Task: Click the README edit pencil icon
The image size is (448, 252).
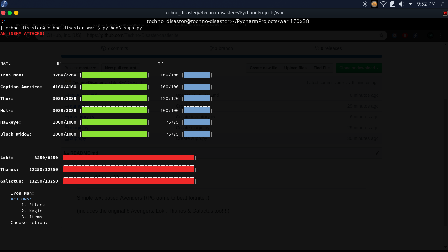Action: [x=377, y=153]
